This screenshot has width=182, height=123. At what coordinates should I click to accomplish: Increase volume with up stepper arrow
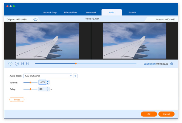48,81
